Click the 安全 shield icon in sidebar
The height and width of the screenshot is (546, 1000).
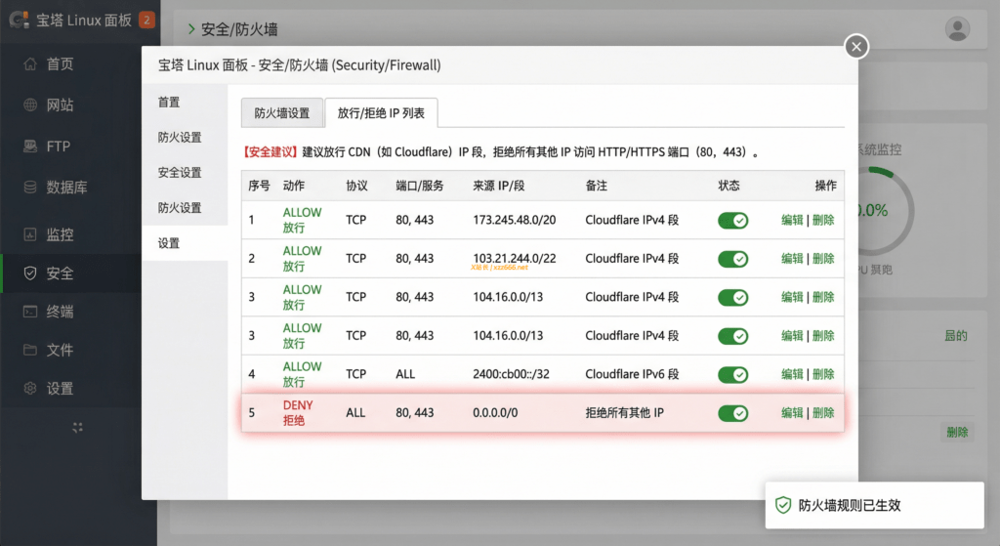(30, 273)
